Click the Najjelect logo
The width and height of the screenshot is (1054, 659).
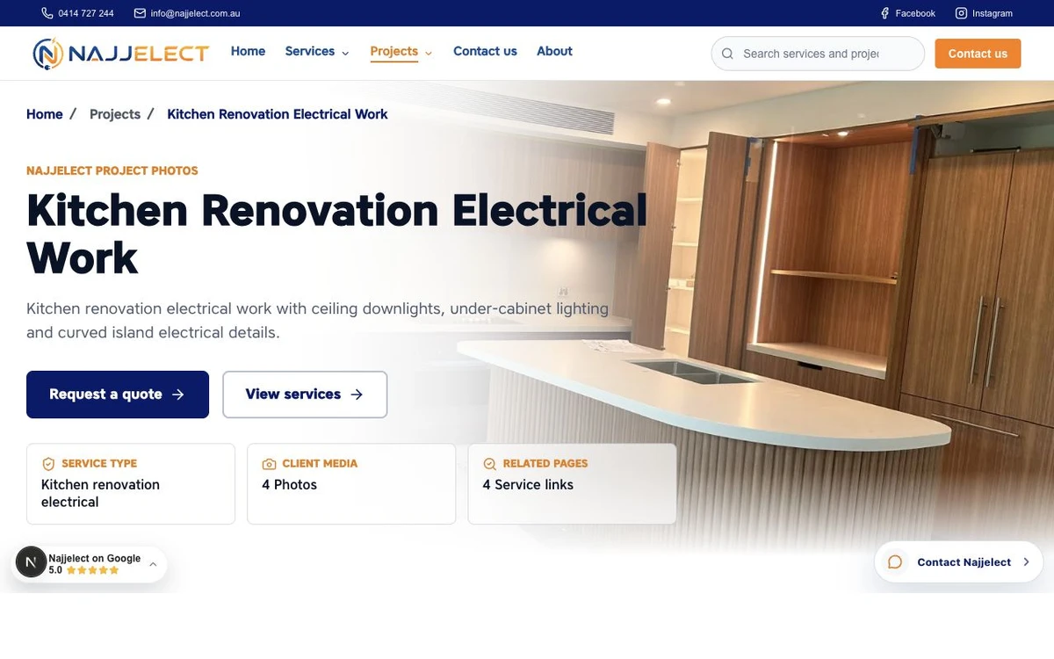pyautogui.click(x=120, y=54)
